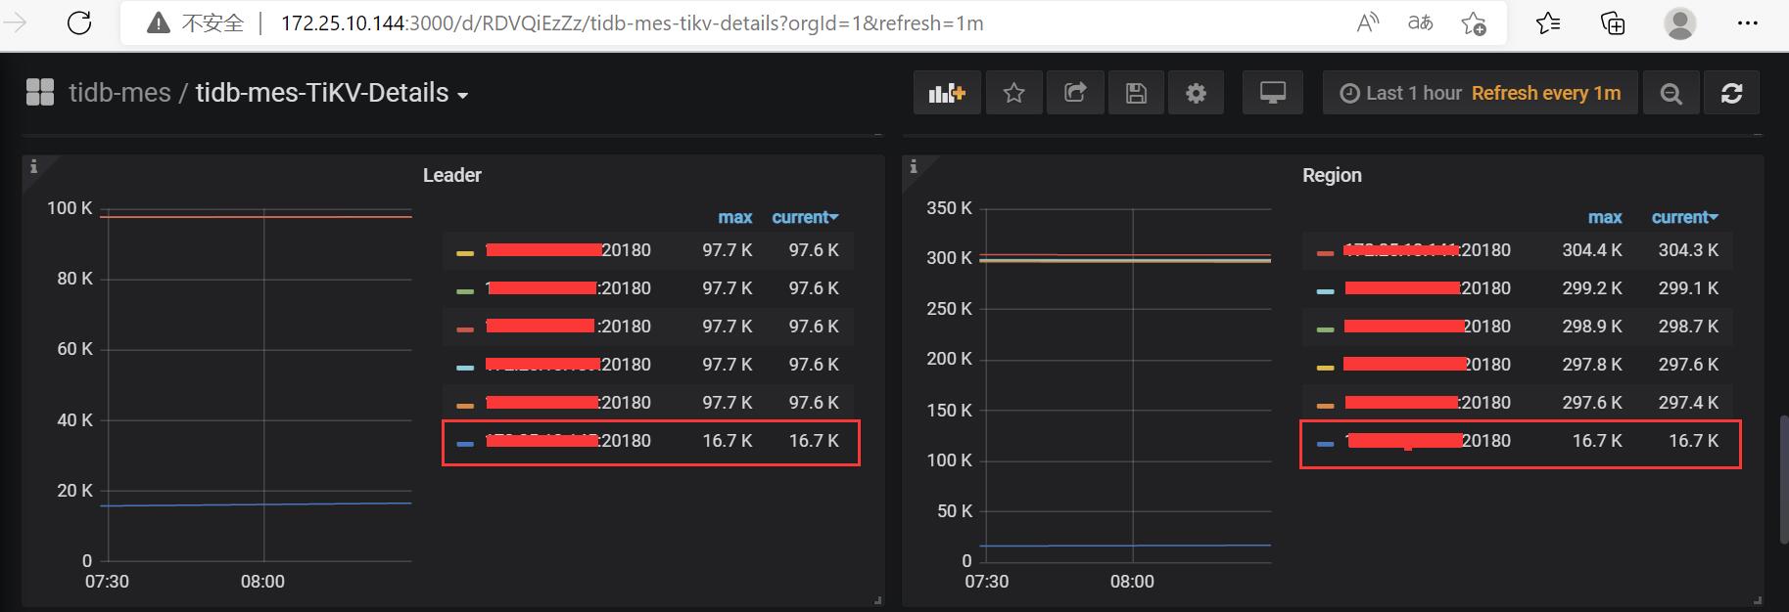Open the tidb-mes-TiKV-Details dashboard dropdown
Viewport: 1789px width, 612px height.
[332, 93]
